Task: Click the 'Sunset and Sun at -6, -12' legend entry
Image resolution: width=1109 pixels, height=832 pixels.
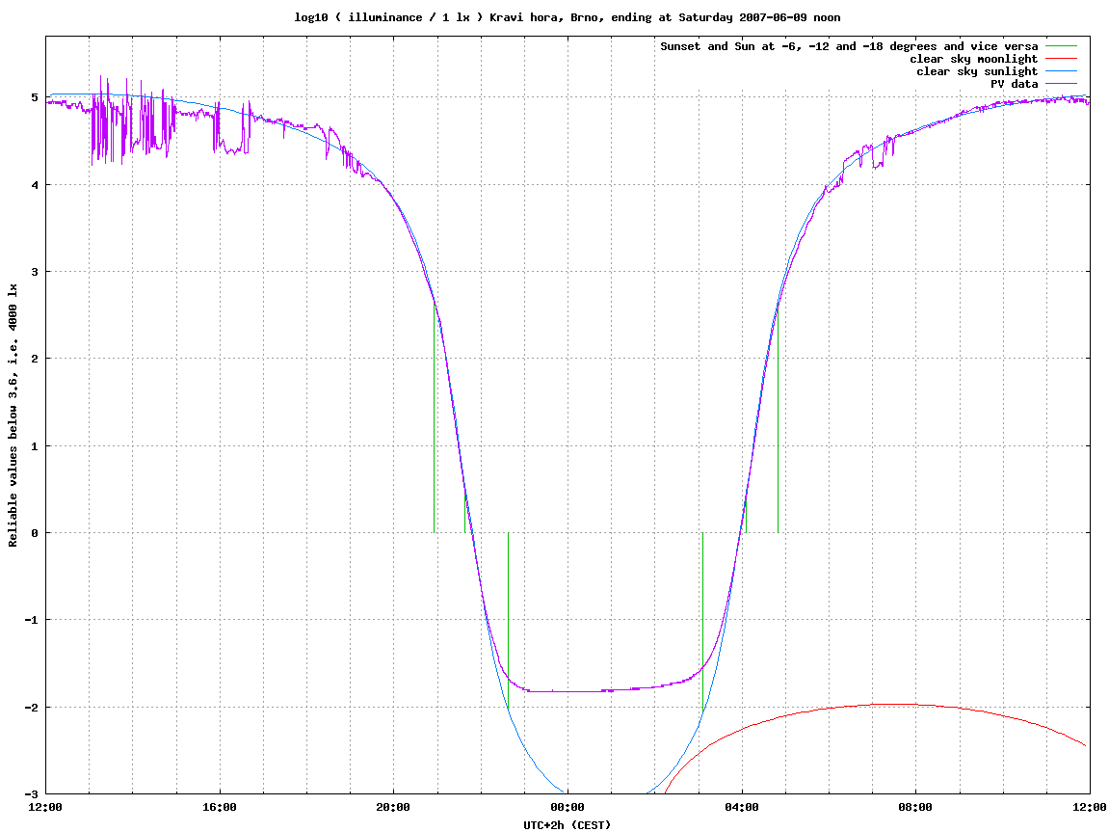Action: click(x=849, y=46)
